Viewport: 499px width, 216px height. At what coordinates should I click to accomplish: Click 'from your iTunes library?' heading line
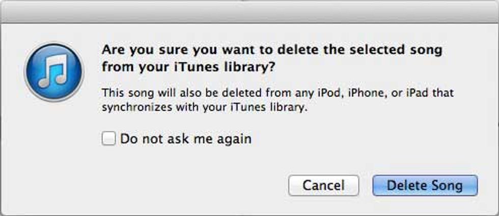click(x=188, y=67)
